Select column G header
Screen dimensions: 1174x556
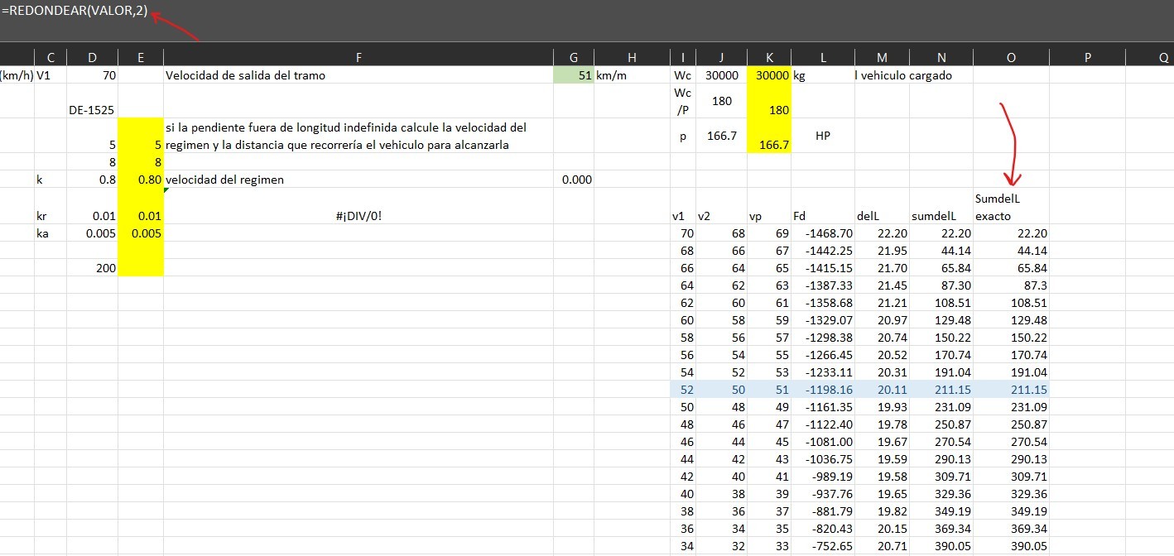pos(574,57)
